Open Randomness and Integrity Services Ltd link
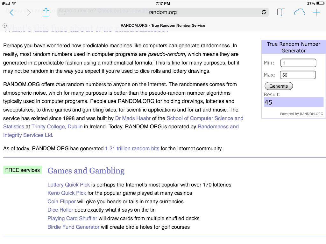326x244 pixels. coord(121,131)
